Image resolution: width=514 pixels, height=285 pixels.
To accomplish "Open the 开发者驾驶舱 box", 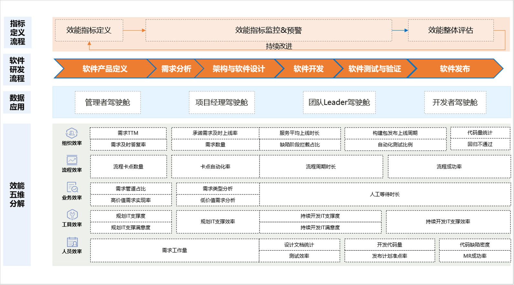I will click(455, 102).
